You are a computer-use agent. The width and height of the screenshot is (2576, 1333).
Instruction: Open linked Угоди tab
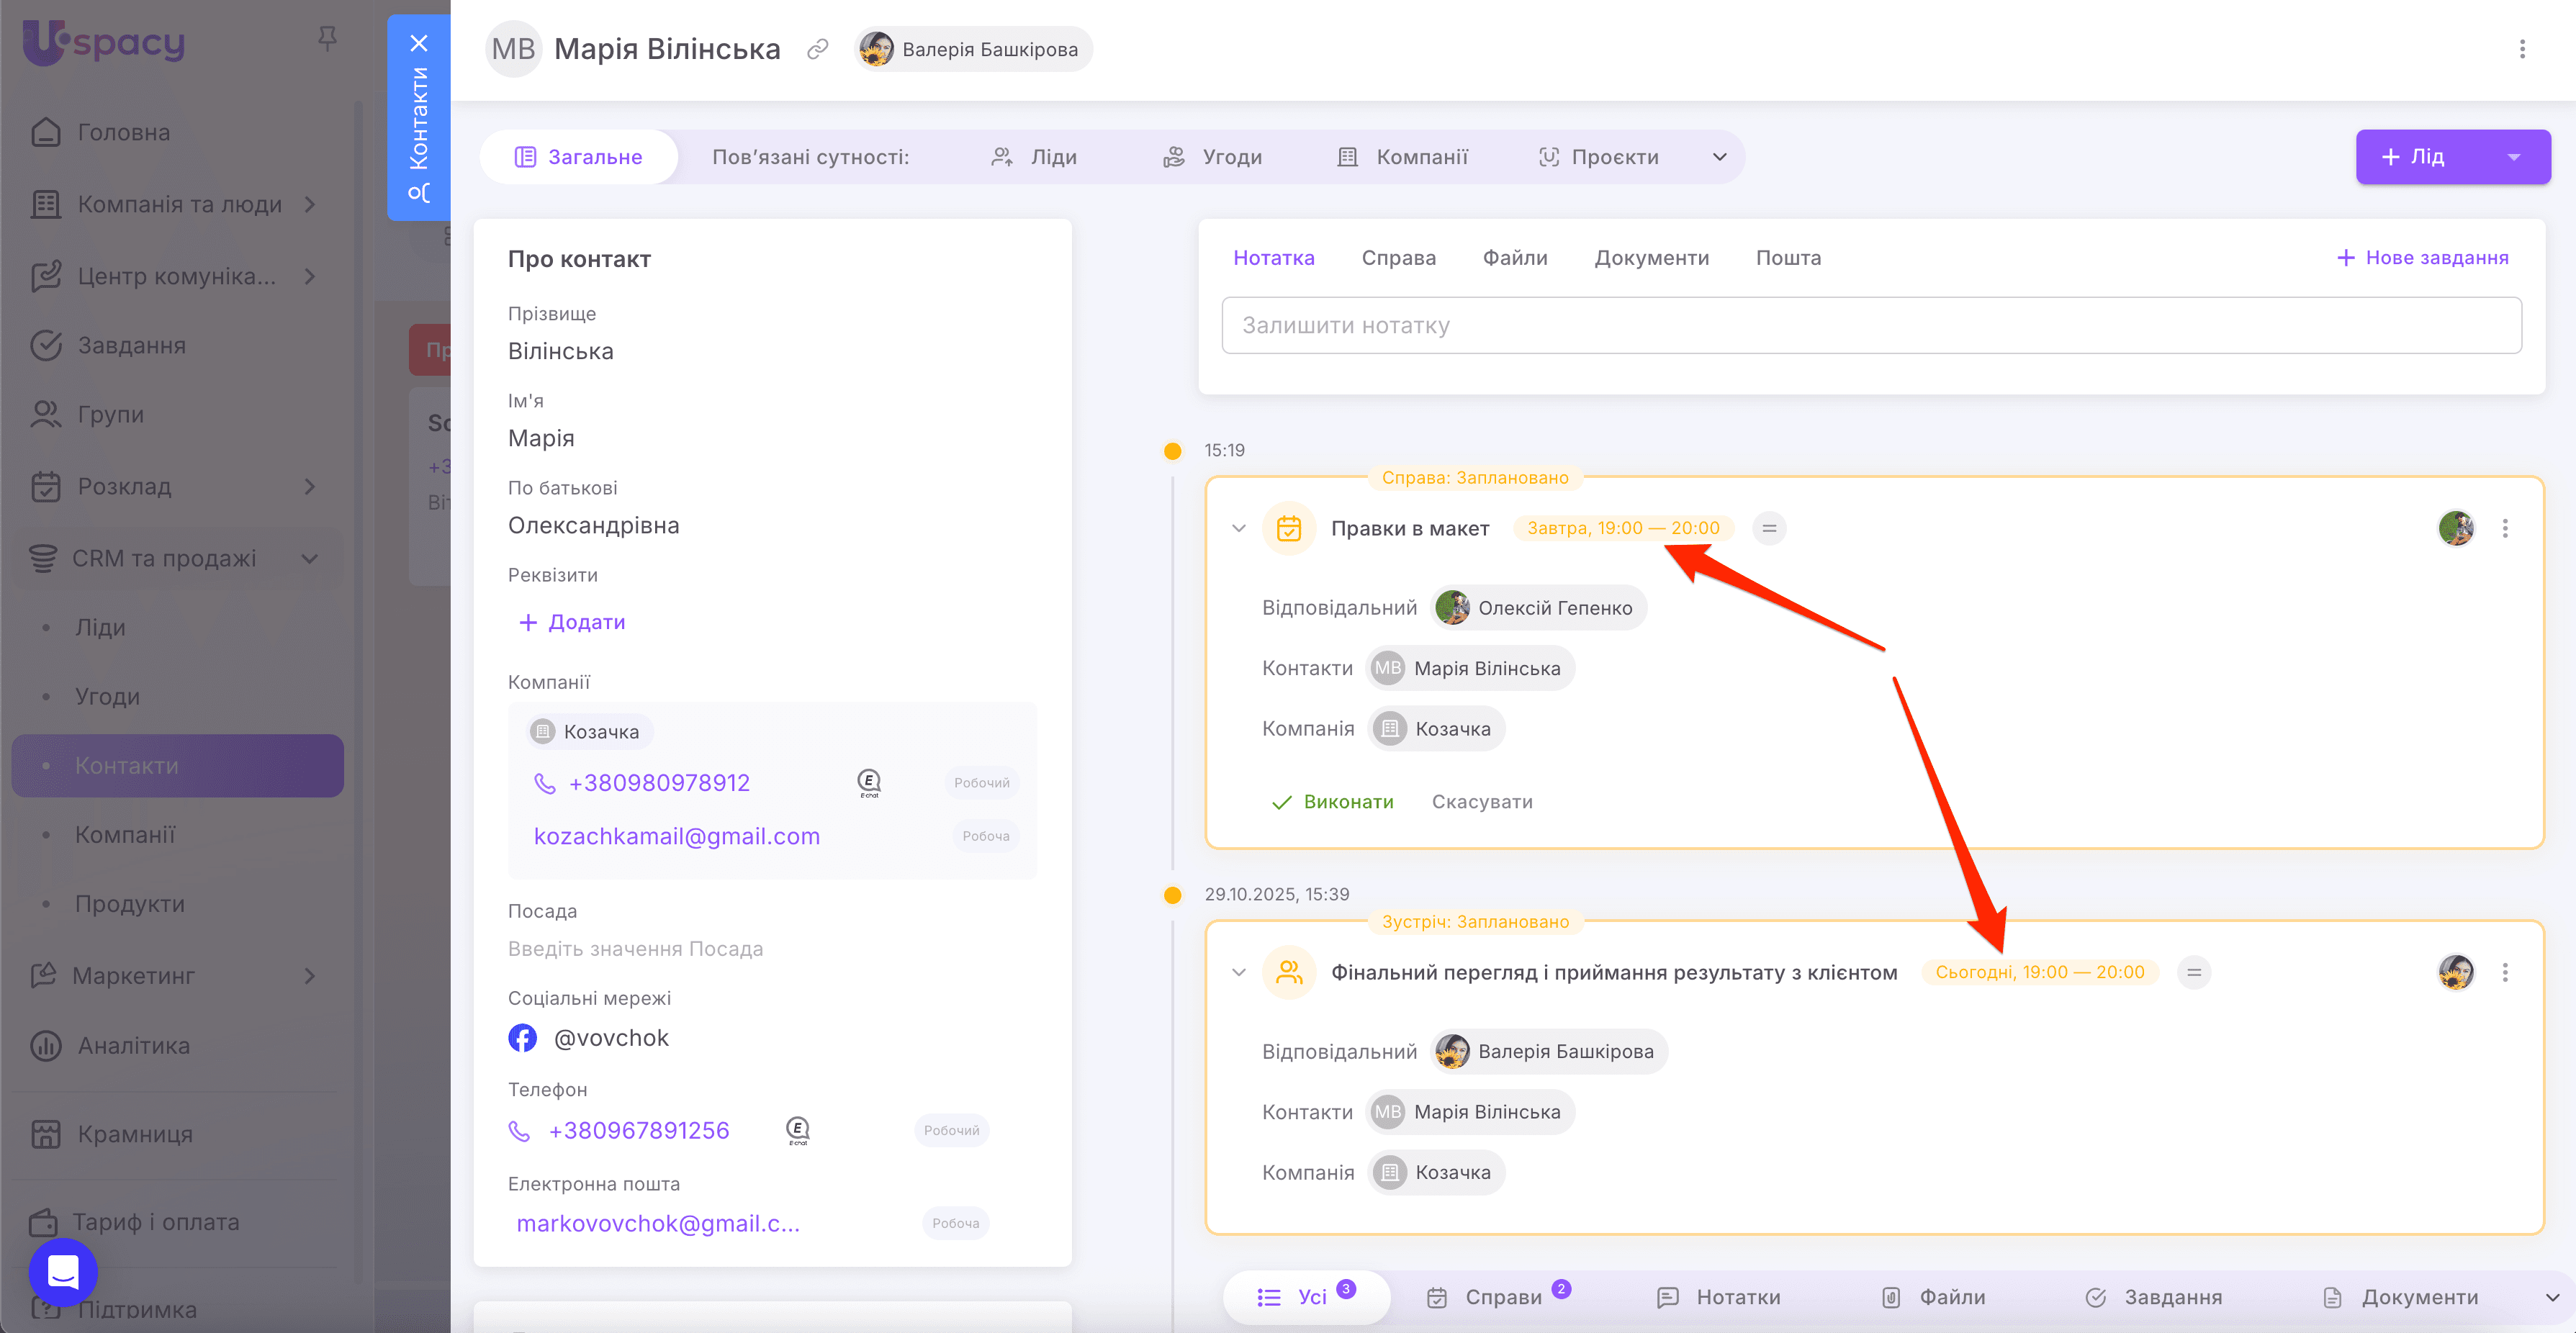pos(1212,157)
